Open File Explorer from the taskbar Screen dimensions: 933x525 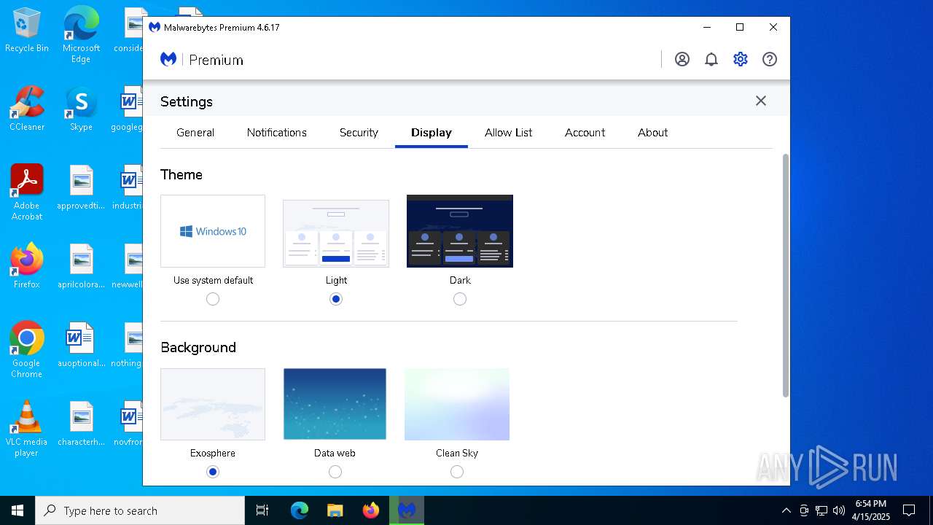click(x=335, y=510)
